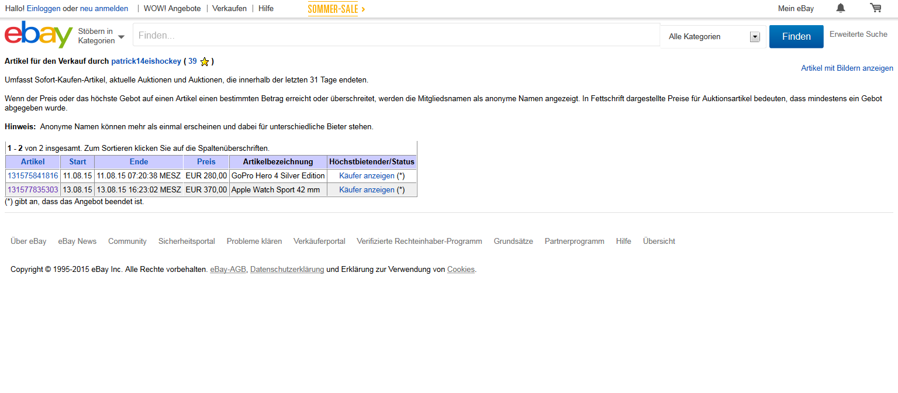Click the price EUR 370,00

pyautogui.click(x=206, y=190)
